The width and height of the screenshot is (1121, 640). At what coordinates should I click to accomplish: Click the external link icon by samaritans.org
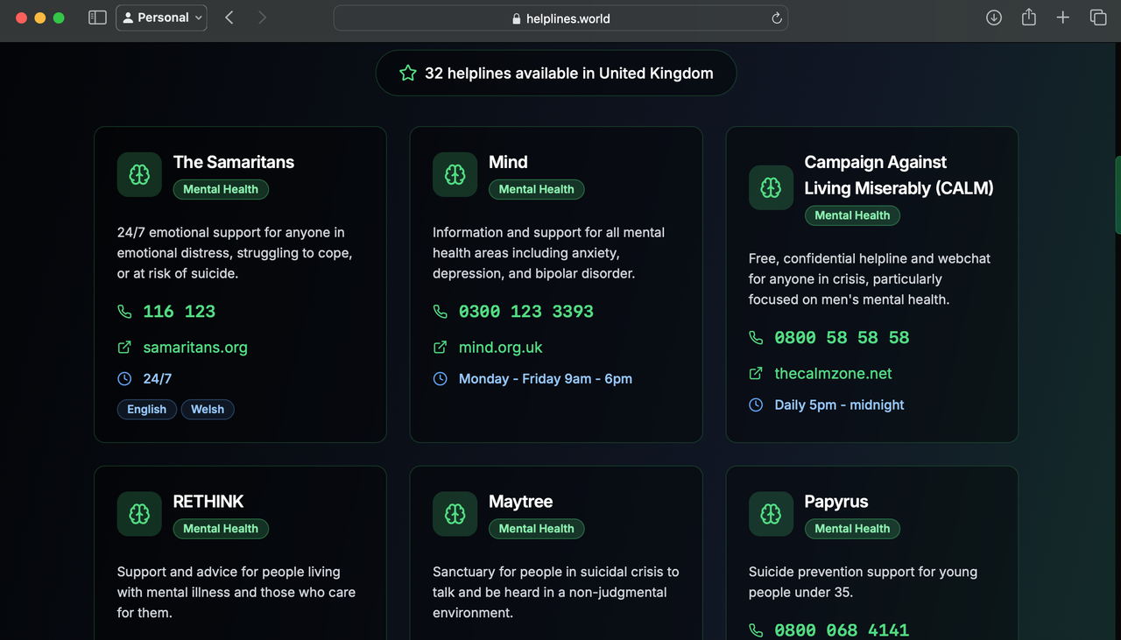[x=124, y=348]
